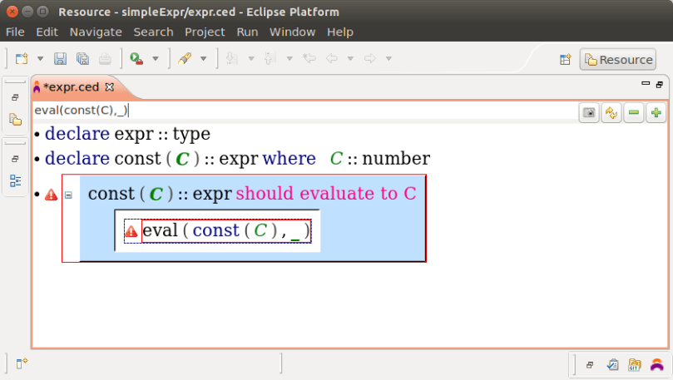The height and width of the screenshot is (380, 673).
Task: Click the Save All toolbar icon
Action: [82, 59]
